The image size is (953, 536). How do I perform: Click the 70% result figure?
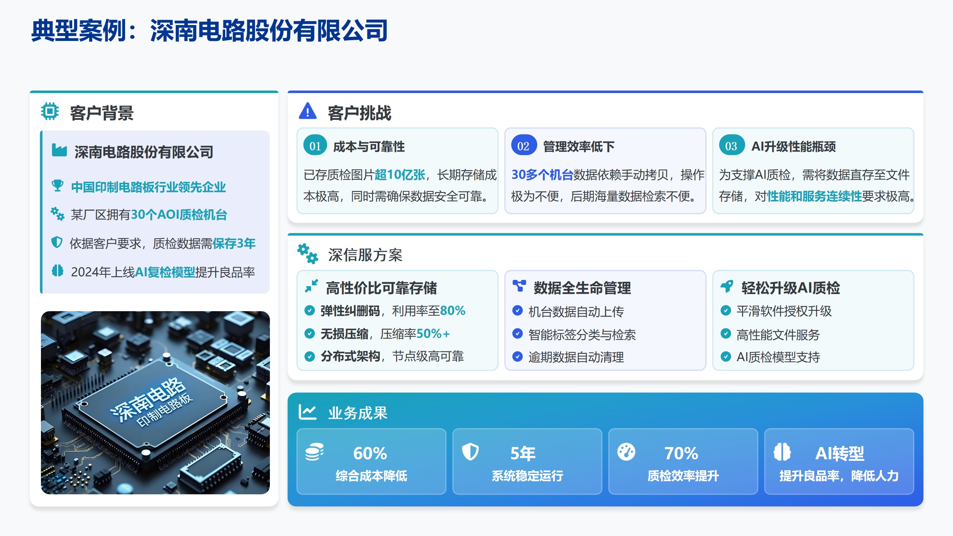(x=681, y=453)
